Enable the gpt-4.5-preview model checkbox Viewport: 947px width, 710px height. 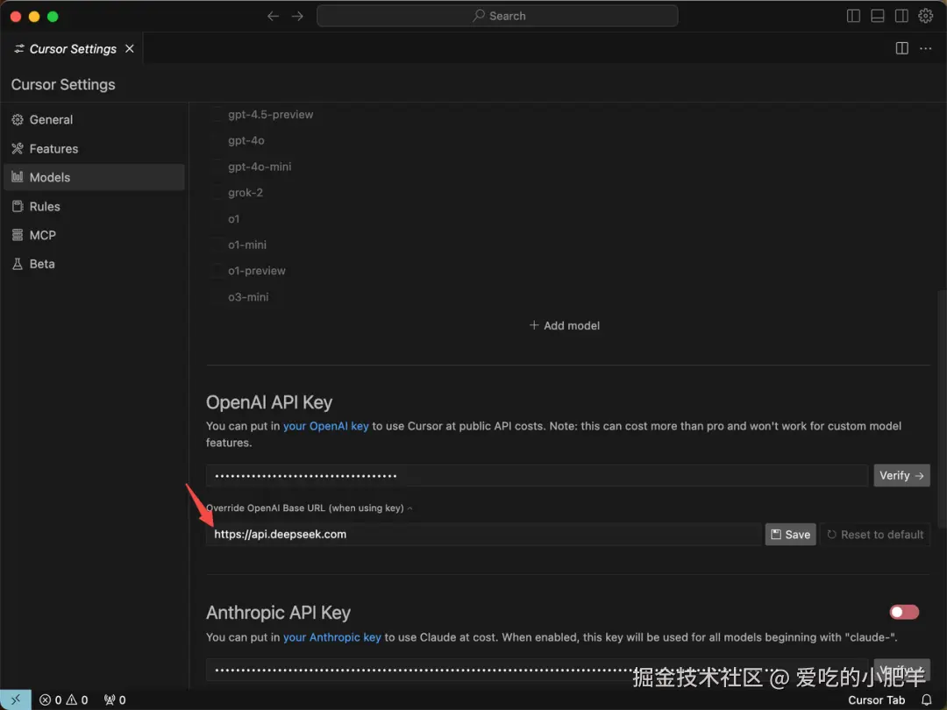pos(217,115)
